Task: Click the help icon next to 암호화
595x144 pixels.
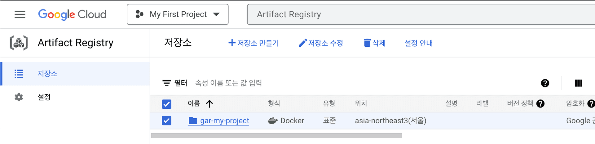Action: tap(591, 104)
